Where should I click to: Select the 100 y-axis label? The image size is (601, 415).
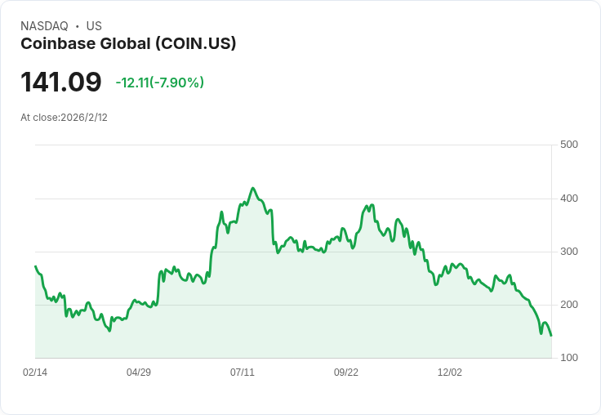coord(569,358)
